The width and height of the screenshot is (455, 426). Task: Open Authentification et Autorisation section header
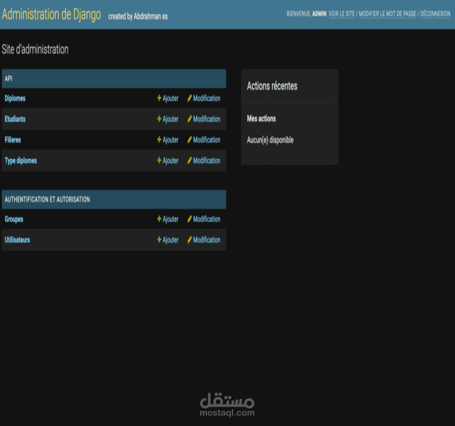pyautogui.click(x=47, y=200)
